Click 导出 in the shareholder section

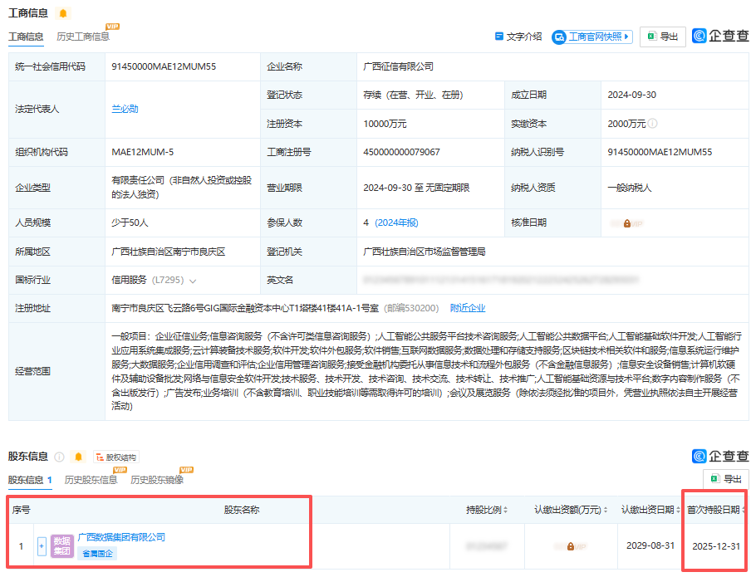(726, 480)
